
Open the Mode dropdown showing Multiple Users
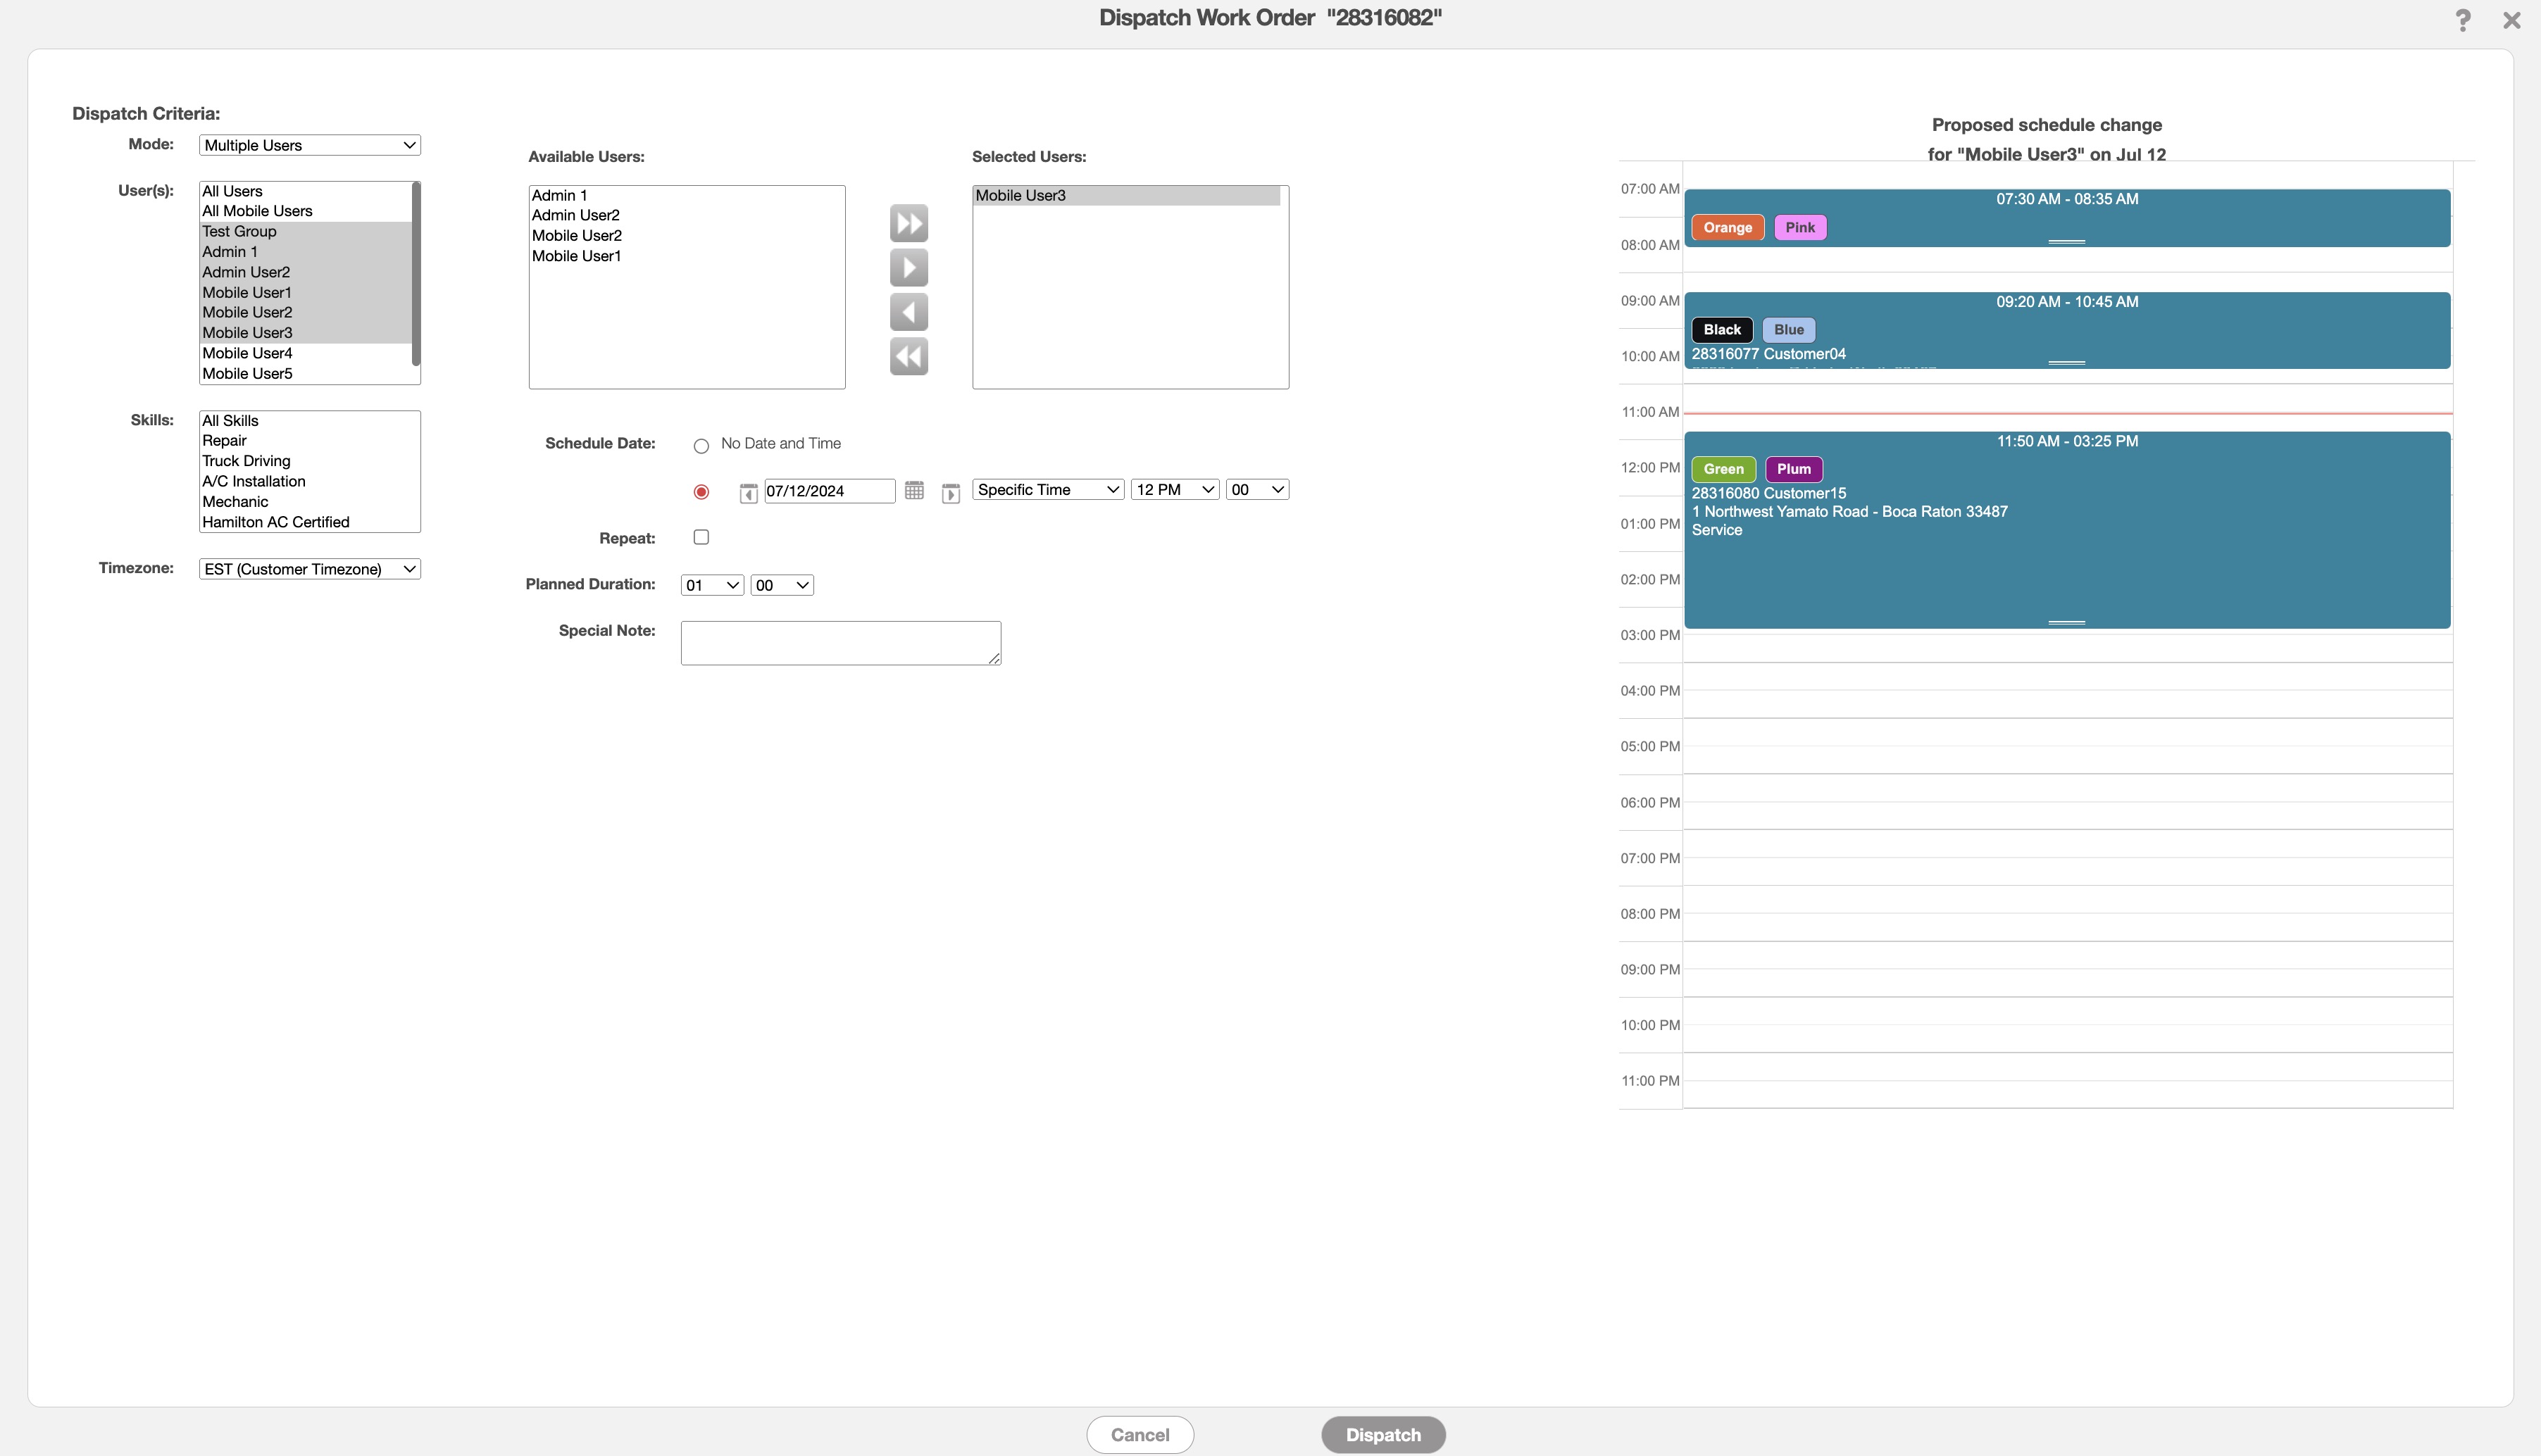click(x=309, y=145)
